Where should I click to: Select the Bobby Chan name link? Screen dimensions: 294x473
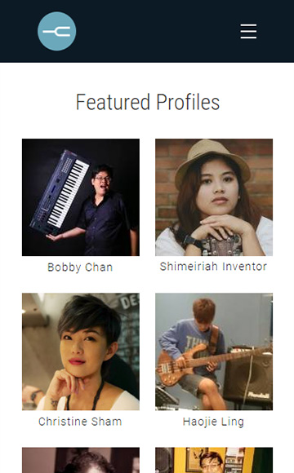click(80, 267)
